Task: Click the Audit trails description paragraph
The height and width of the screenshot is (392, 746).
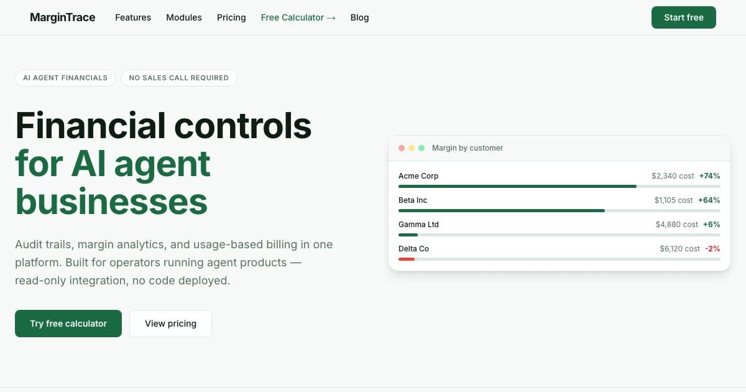Action: click(x=174, y=263)
